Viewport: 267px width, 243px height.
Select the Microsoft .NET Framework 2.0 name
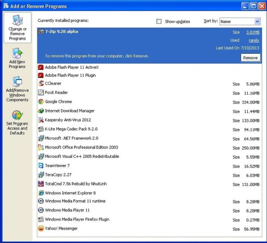71,138
